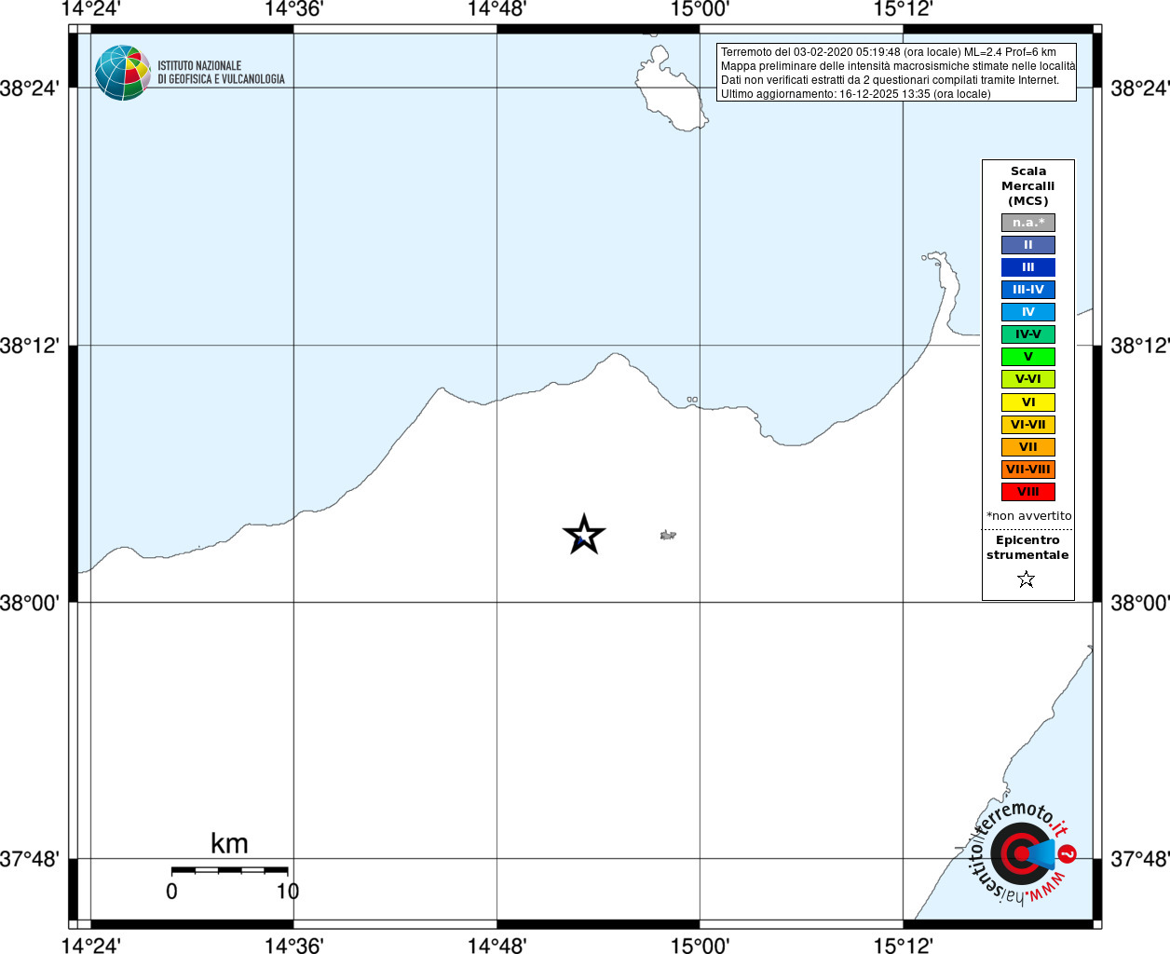1170x954 pixels.
Task: Select the II intensity legend swatch
Action: point(1028,245)
